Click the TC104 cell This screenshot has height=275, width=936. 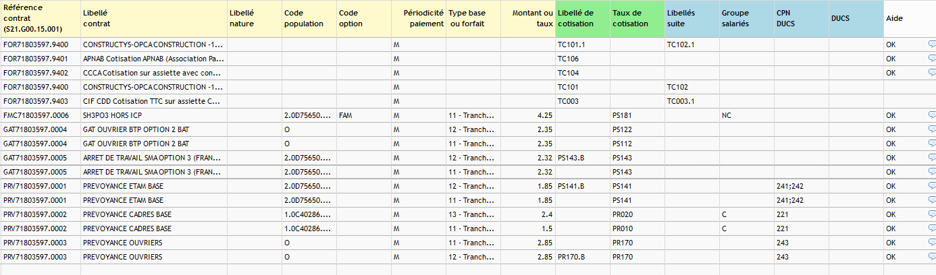pyautogui.click(x=582, y=73)
